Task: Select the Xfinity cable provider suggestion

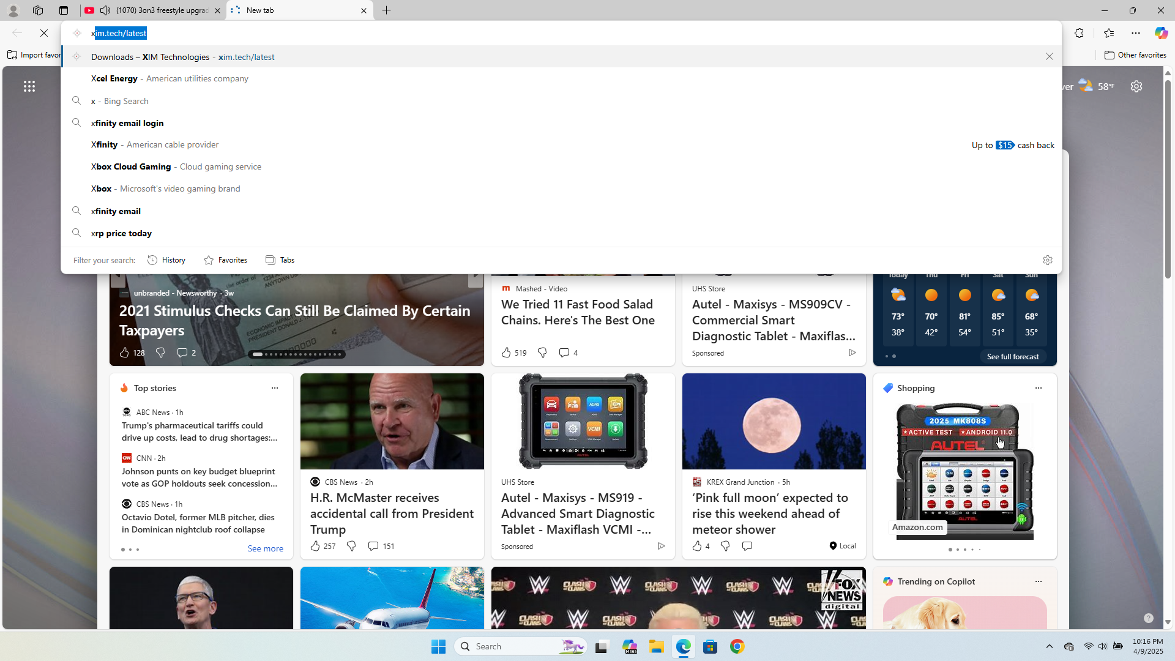Action: (561, 144)
